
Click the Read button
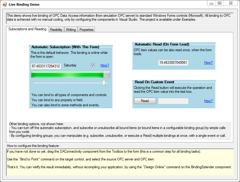coord(145,101)
